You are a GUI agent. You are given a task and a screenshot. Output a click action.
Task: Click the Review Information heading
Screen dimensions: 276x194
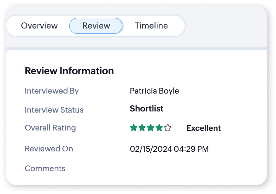point(69,71)
